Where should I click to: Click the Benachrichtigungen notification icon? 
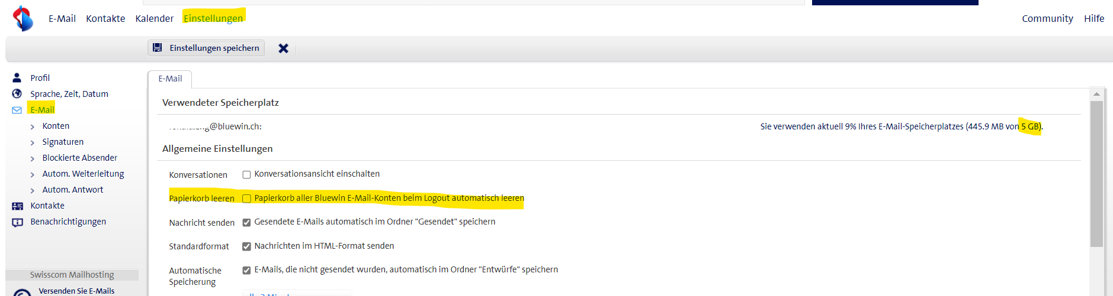click(x=18, y=222)
